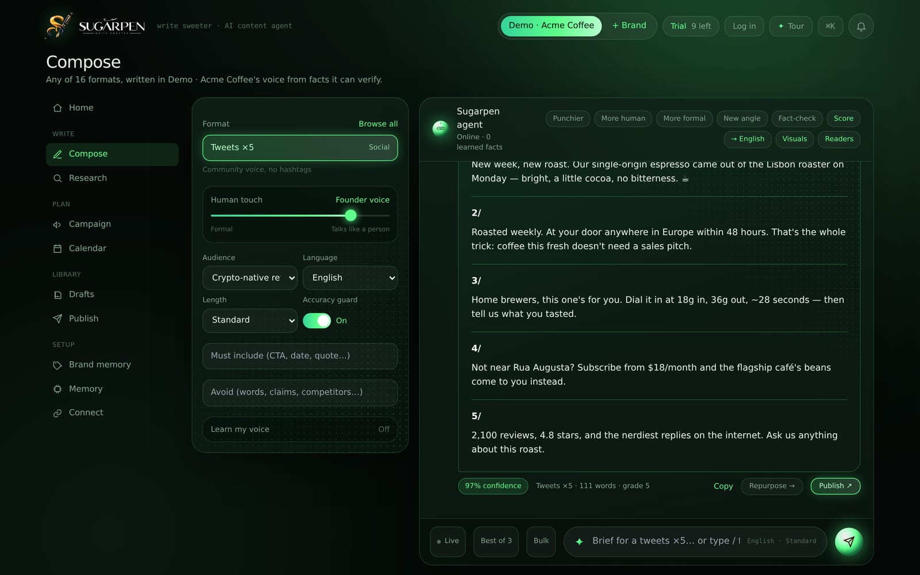Click the Research magnifier icon
The width and height of the screenshot is (920, 575).
tap(57, 178)
